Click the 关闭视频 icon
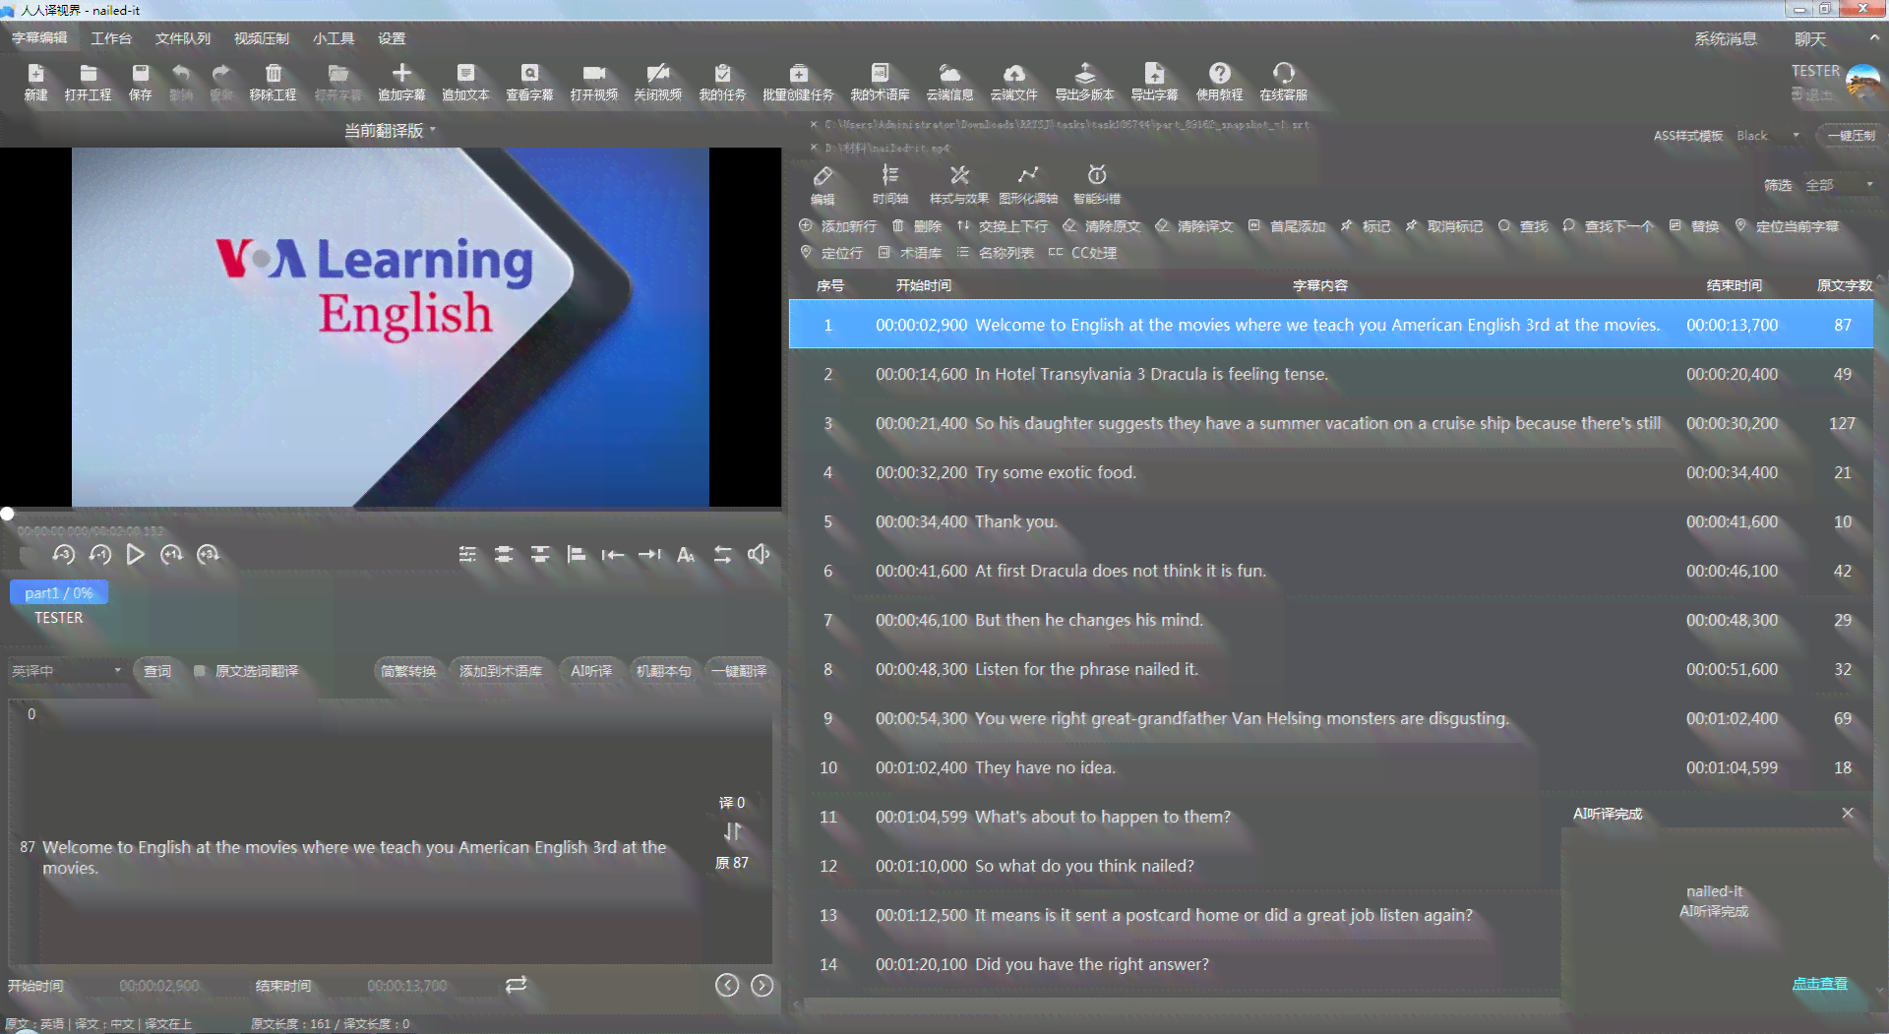Image resolution: width=1889 pixels, height=1034 pixels. tap(658, 82)
